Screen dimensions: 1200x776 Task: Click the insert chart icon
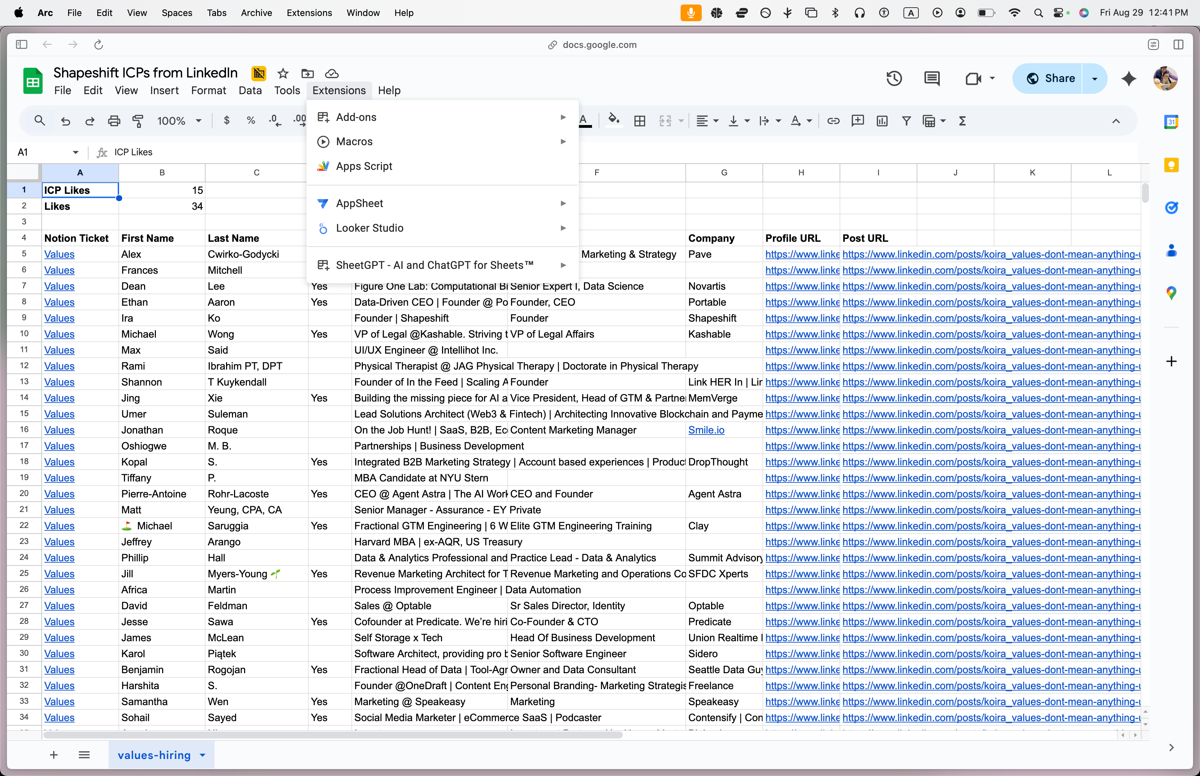pos(882,121)
